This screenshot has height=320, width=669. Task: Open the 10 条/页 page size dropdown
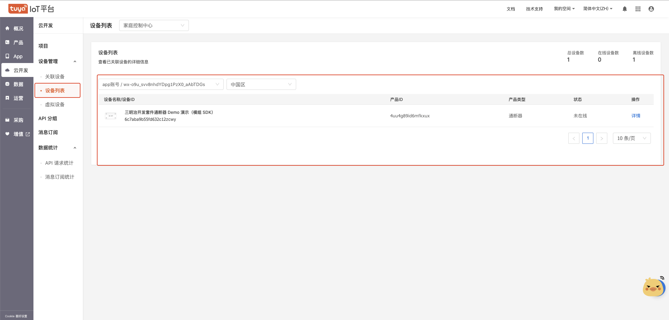click(632, 138)
